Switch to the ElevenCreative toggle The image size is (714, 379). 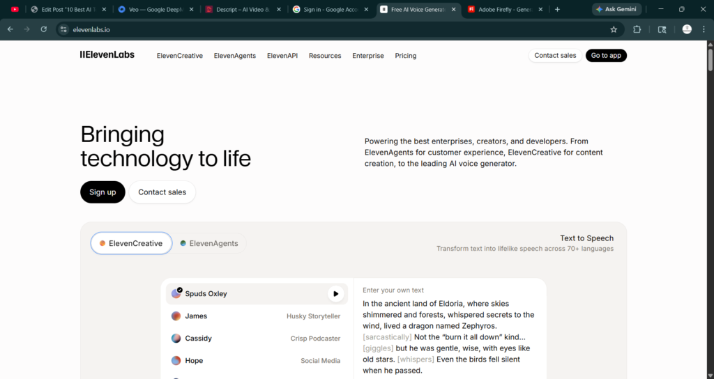pyautogui.click(x=131, y=243)
